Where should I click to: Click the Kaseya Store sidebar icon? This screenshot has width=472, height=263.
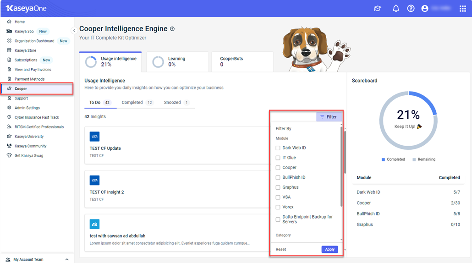point(9,50)
